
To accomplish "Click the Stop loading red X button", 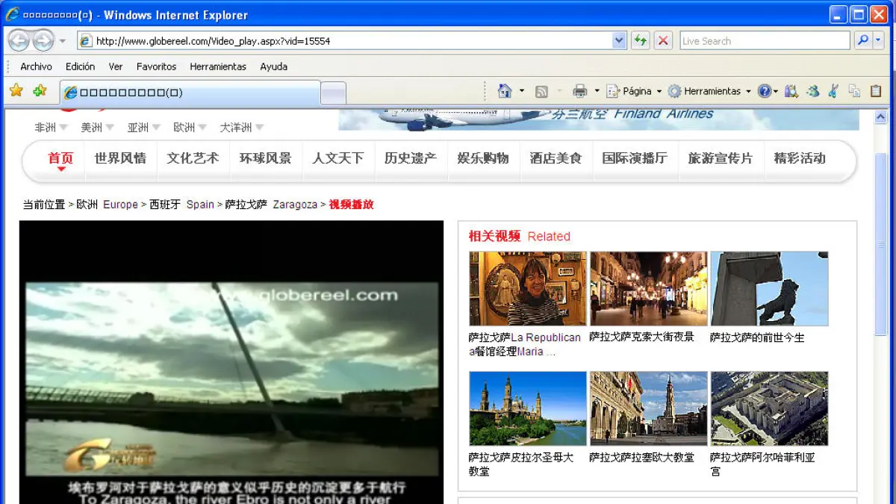I will pos(663,41).
